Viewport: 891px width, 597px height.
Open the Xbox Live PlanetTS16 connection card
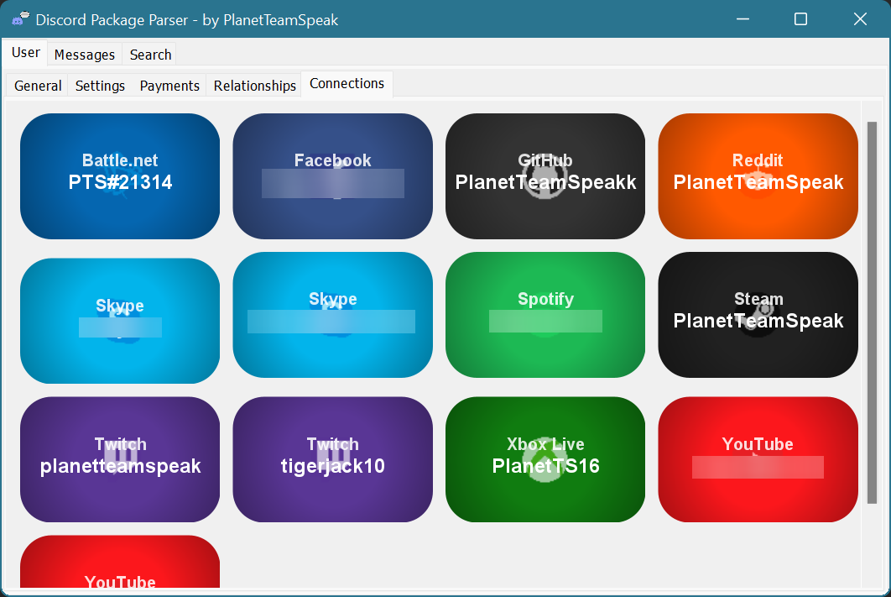coord(545,459)
